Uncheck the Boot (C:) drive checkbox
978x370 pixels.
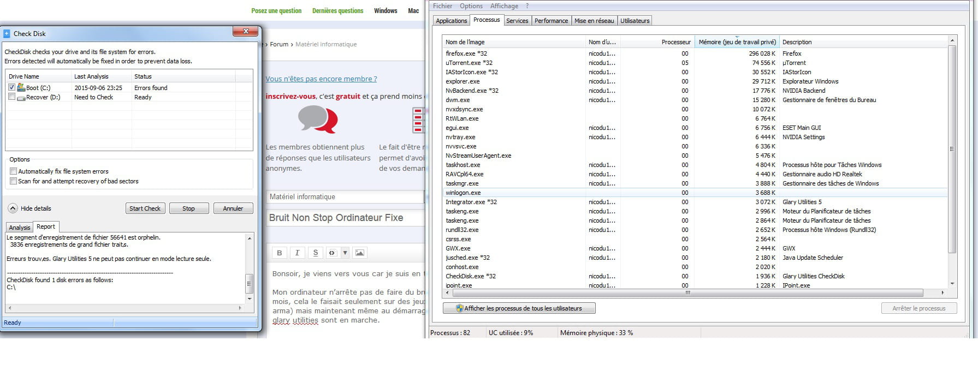click(11, 87)
